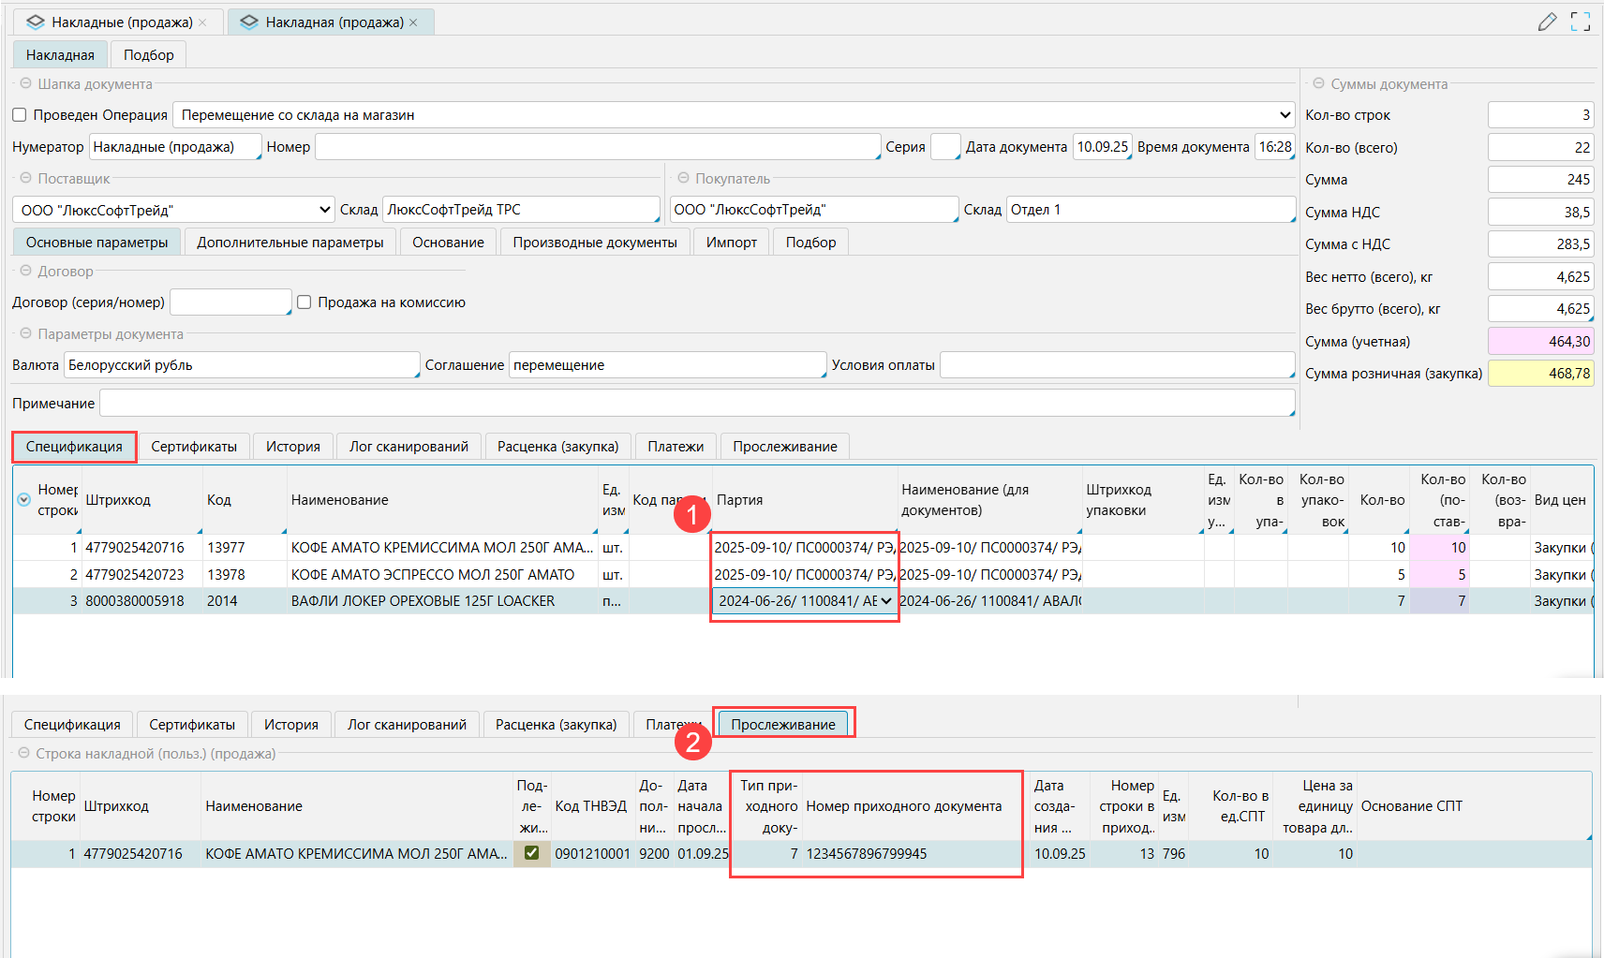
Task: Toggle the Проведен checkbox
Action: (x=20, y=115)
